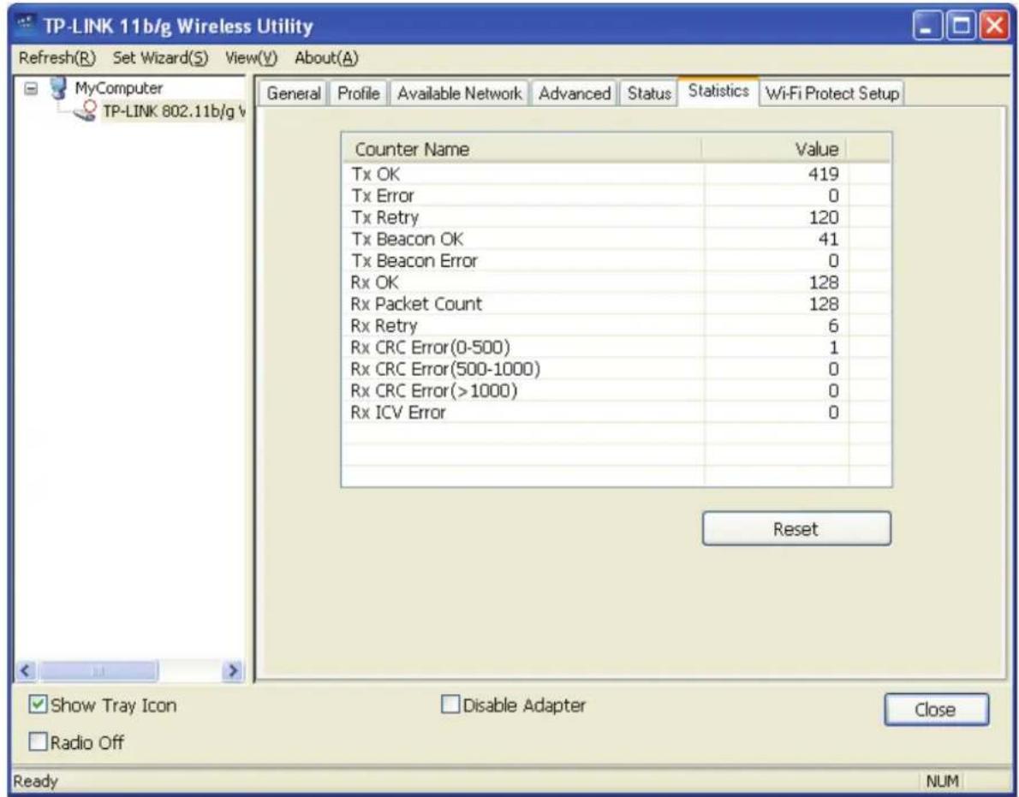Click the Reset button
This screenshot has width=1019, height=797.
click(796, 529)
